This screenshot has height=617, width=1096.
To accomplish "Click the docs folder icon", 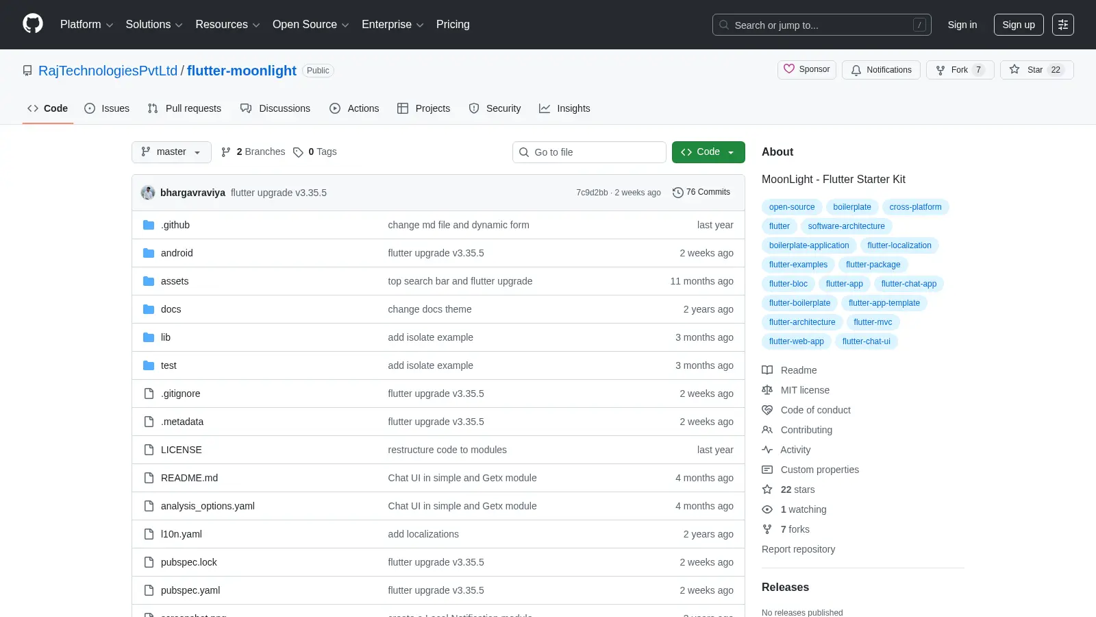I will [149, 309].
